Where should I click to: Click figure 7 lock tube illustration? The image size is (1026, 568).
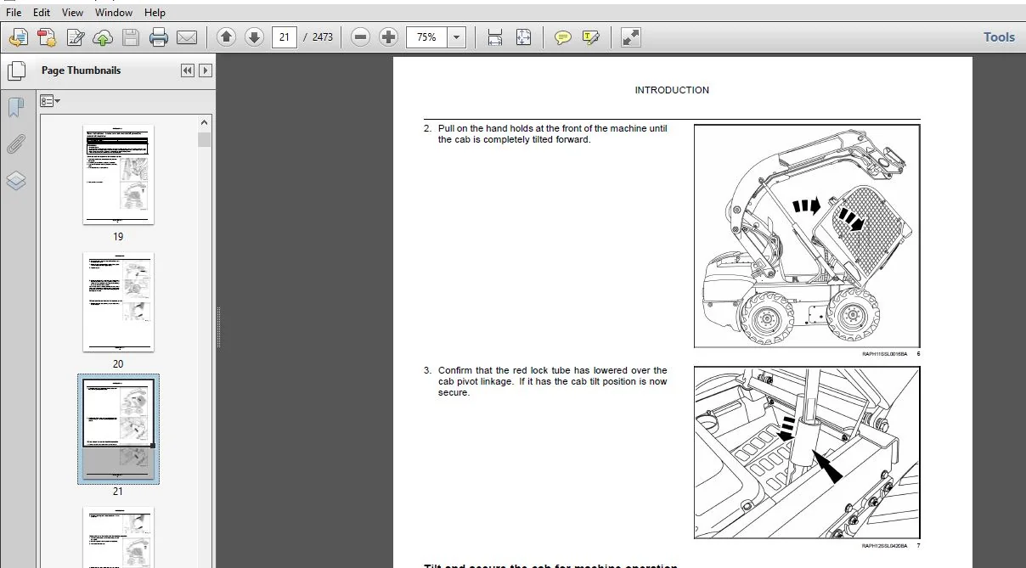pyautogui.click(x=807, y=453)
